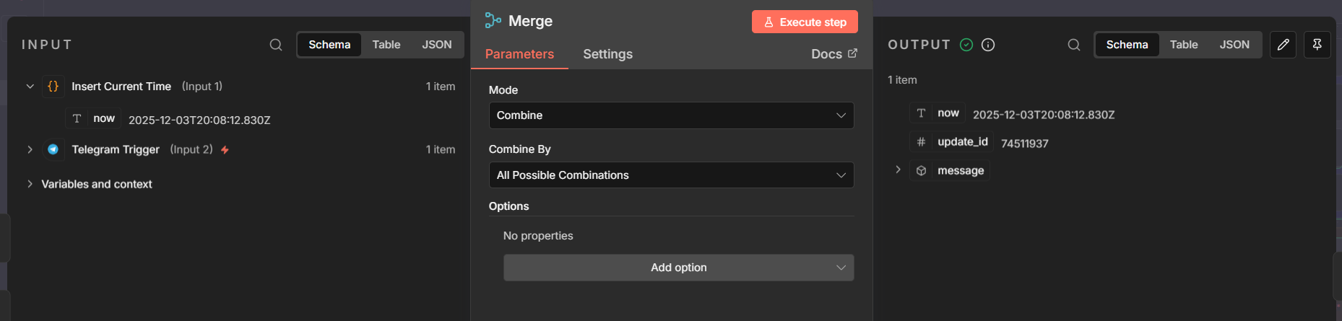The image size is (1342, 321).
Task: Select the Parameters tab
Action: [x=519, y=54]
